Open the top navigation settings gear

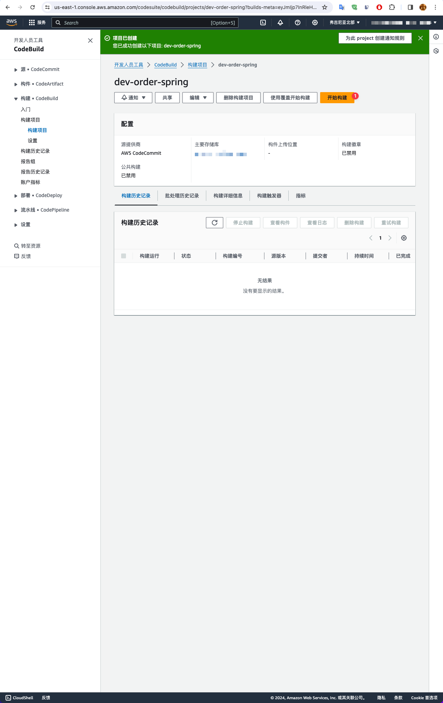click(x=315, y=23)
